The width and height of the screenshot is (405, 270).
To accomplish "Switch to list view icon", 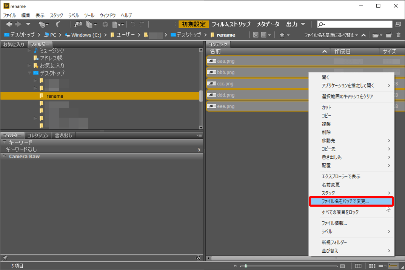I will click(x=393, y=265).
